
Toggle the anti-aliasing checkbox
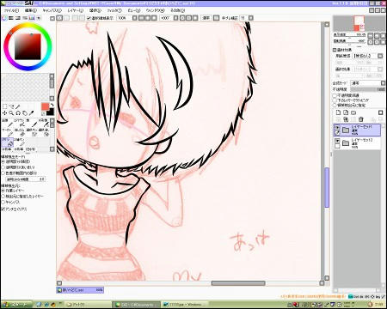point(3,209)
